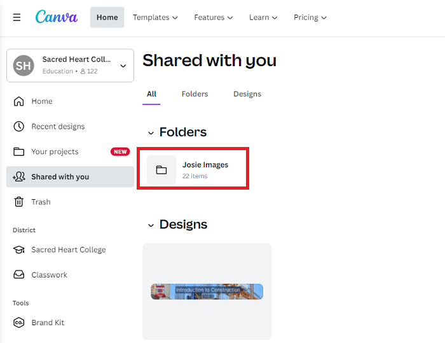
Task: Click the hamburger menu icon
Action: tap(17, 17)
